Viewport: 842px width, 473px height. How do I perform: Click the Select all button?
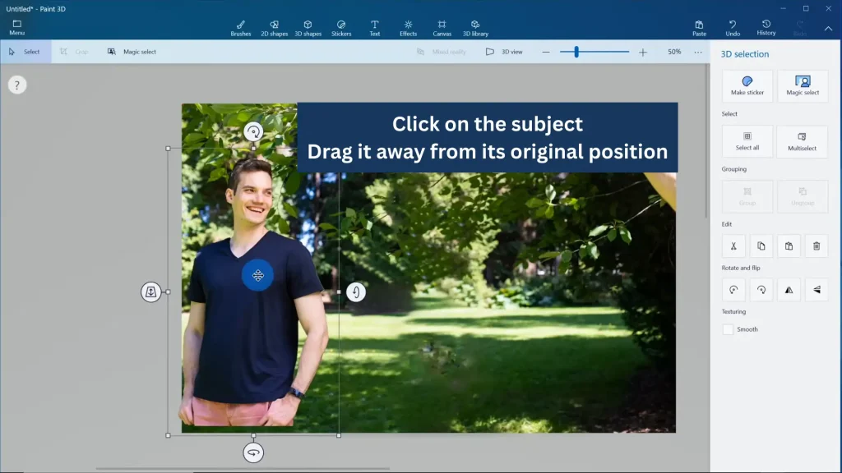[747, 141]
